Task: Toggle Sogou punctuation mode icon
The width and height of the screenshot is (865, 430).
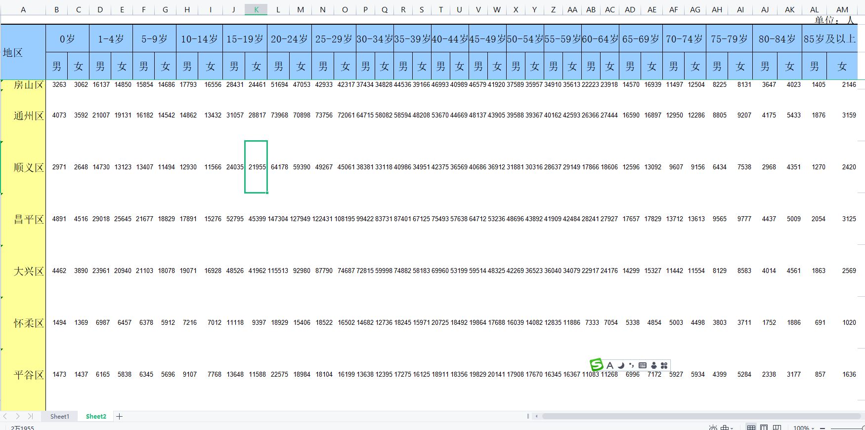Action: coord(631,365)
